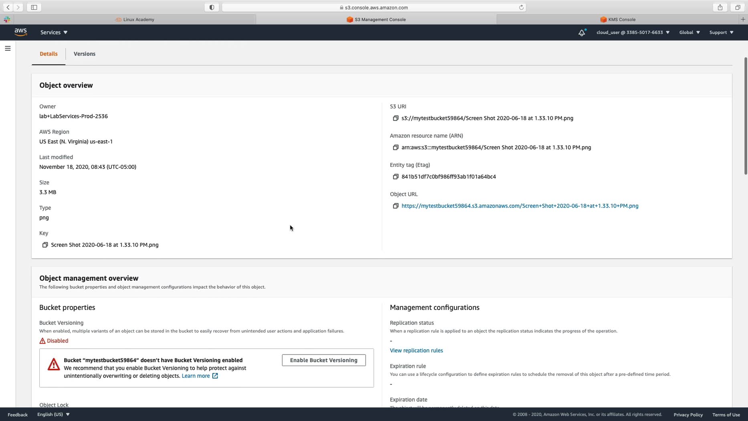Image resolution: width=748 pixels, height=421 pixels.
Task: Copy the Entity tag Etag value
Action: (x=396, y=177)
